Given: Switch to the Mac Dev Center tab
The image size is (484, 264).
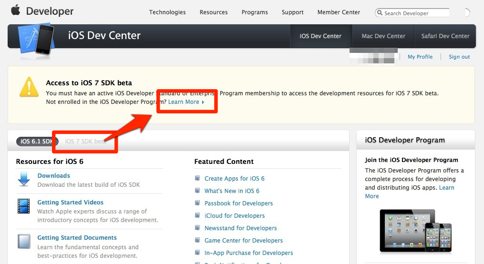Looking at the screenshot, I should coord(383,36).
